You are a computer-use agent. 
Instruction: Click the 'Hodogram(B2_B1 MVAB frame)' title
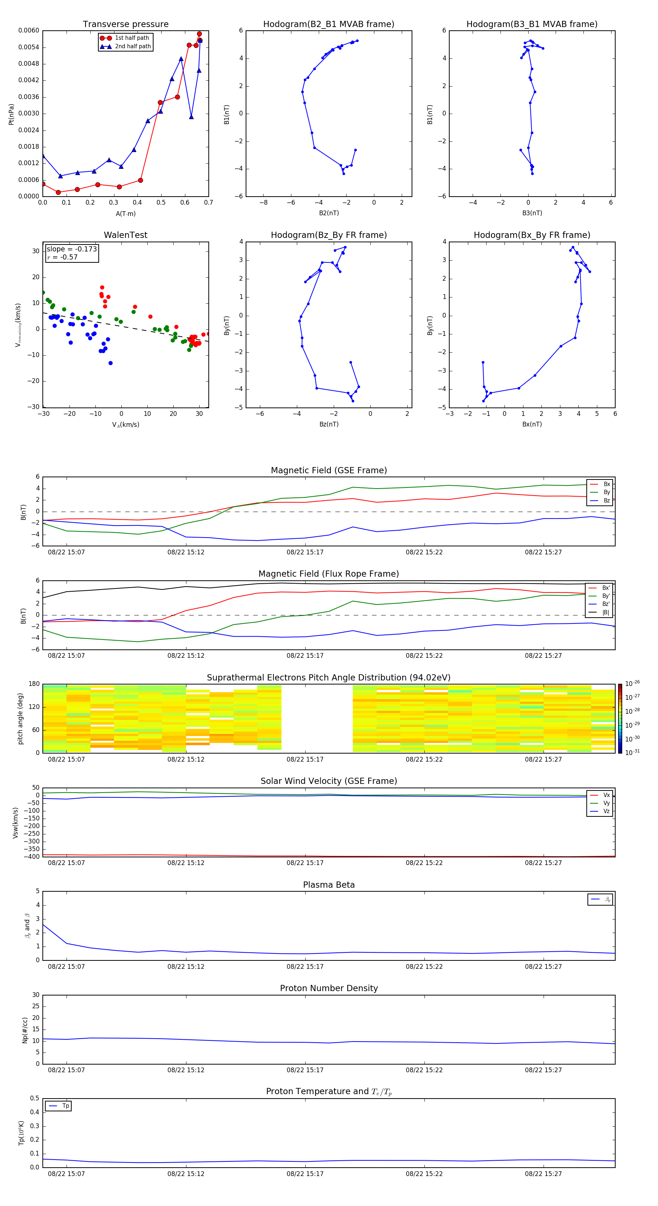tap(329, 24)
